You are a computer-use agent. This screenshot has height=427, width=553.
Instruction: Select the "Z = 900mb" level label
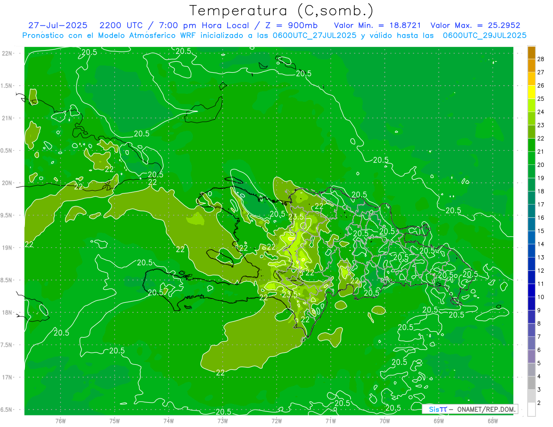click(291, 25)
